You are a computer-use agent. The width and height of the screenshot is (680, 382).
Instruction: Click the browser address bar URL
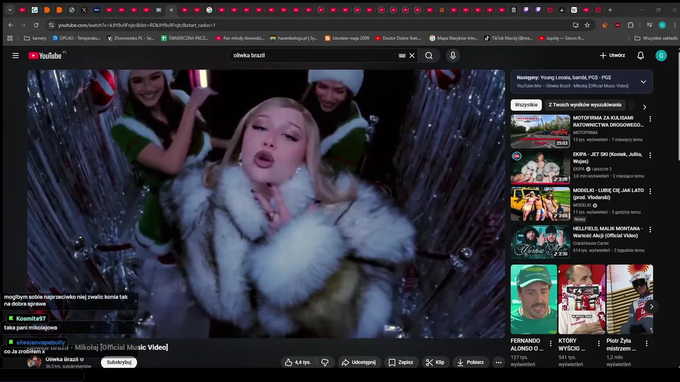[x=137, y=25]
